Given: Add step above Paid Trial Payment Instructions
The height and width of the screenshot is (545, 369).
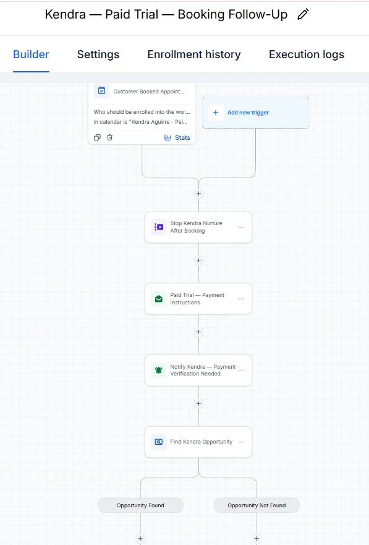Looking at the screenshot, I should [198, 260].
